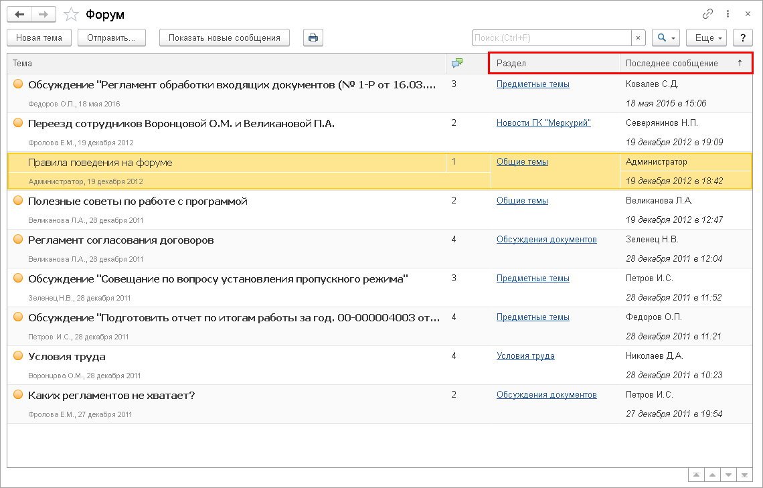Click last message author Великанова Л.А.
The width and height of the screenshot is (763, 488).
[x=659, y=200]
